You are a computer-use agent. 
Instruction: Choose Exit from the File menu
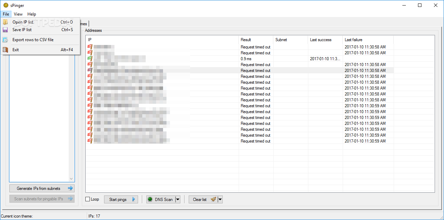(41, 50)
